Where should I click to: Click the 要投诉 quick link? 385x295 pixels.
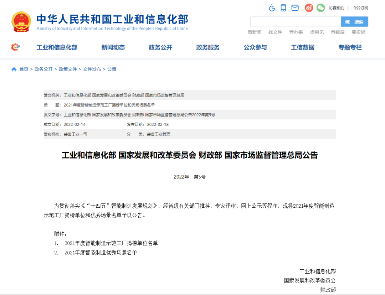tap(359, 32)
